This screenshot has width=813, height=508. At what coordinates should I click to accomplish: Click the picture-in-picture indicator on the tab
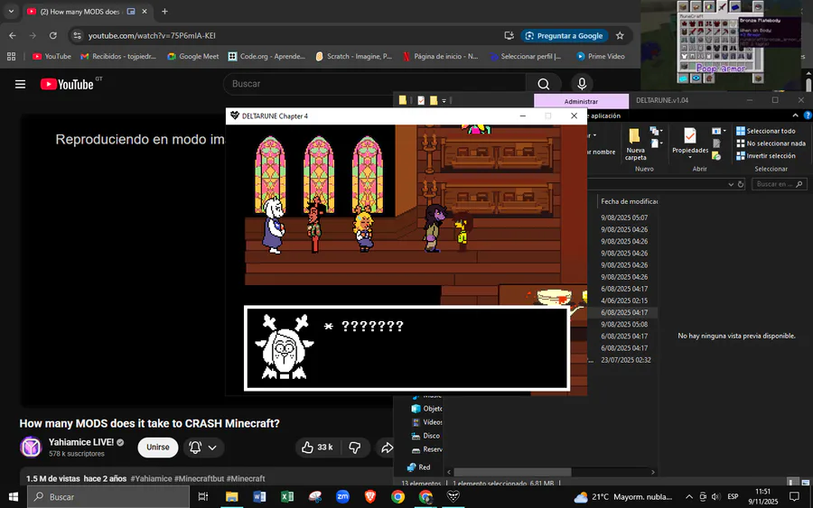(x=131, y=12)
